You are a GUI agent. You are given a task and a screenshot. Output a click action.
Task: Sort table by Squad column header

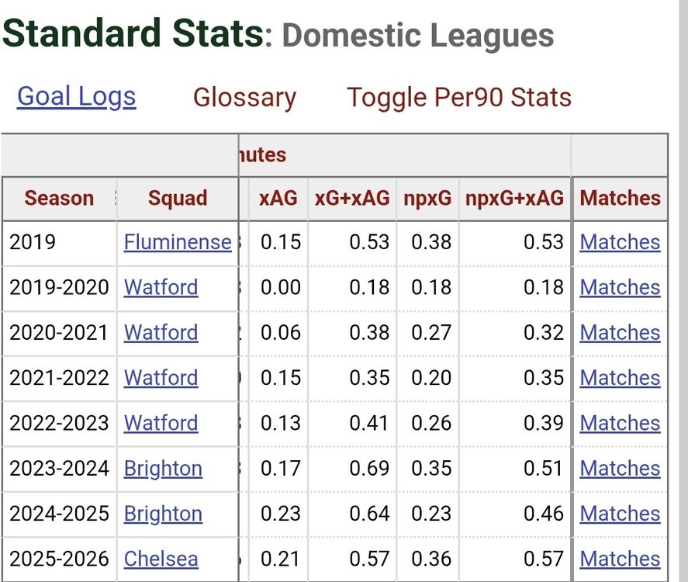[x=178, y=199]
